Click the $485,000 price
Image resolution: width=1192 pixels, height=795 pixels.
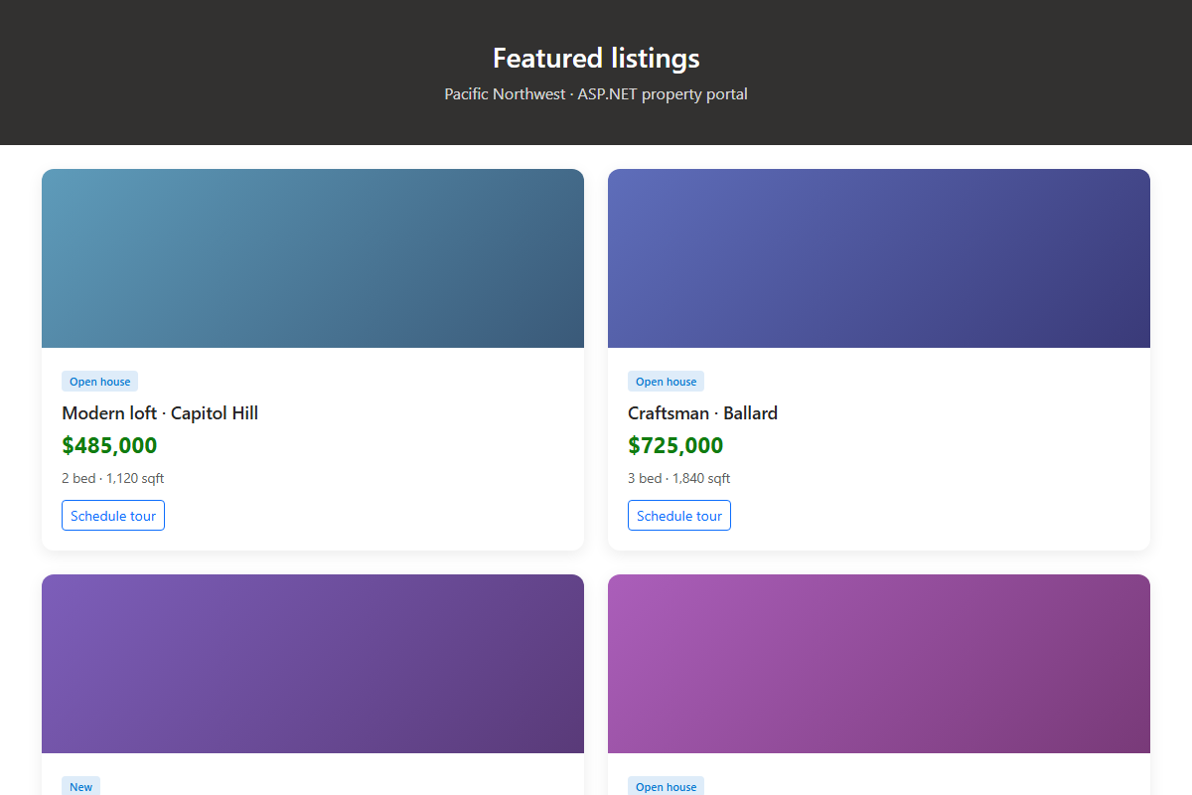click(x=109, y=445)
